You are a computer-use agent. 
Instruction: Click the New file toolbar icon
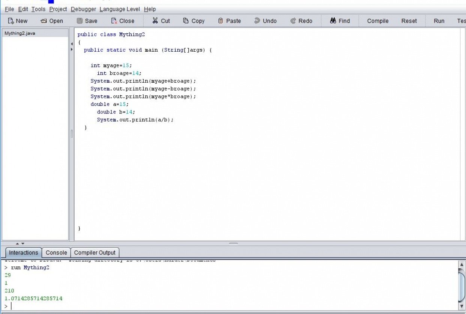pos(11,21)
